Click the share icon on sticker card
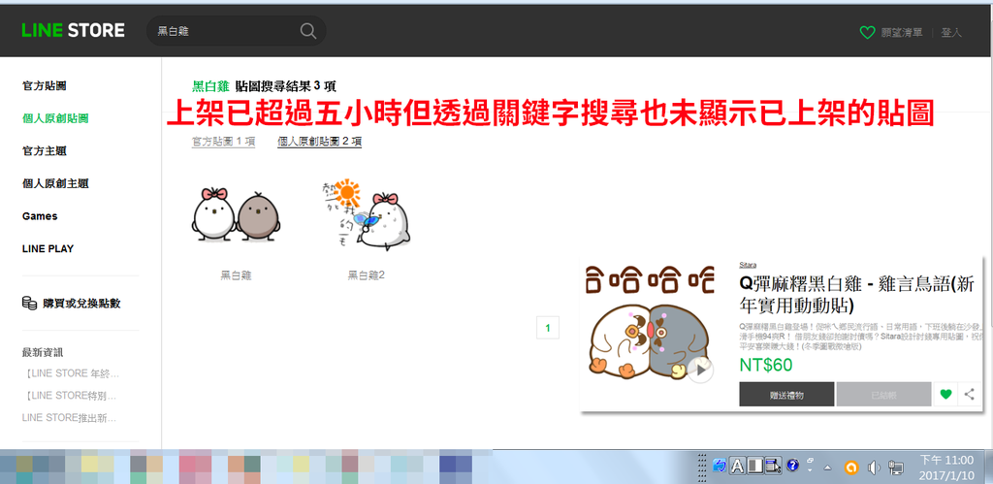 (x=969, y=394)
